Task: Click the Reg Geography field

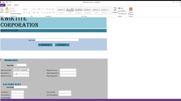Action: click(x=68, y=75)
